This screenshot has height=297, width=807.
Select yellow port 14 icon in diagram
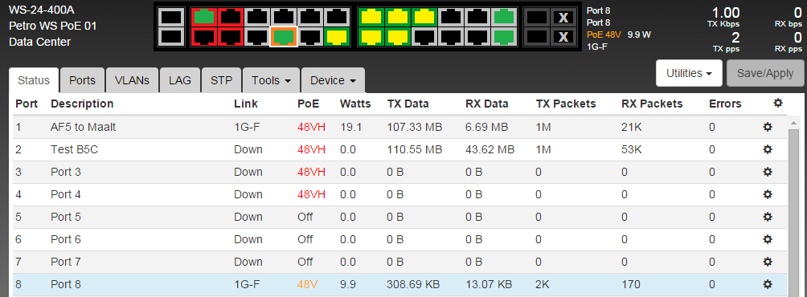371,36
